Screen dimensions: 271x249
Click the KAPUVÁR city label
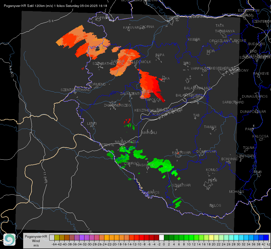[131, 28]
